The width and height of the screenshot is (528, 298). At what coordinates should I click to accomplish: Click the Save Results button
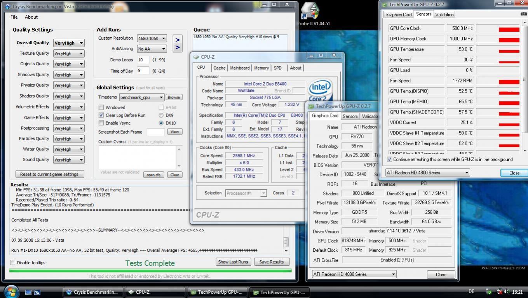coord(272,262)
